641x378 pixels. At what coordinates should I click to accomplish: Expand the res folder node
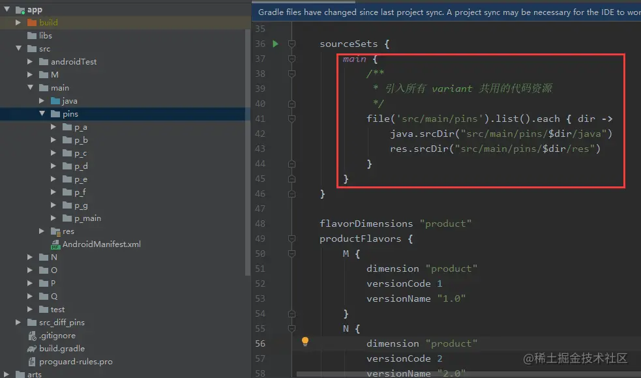(41, 231)
